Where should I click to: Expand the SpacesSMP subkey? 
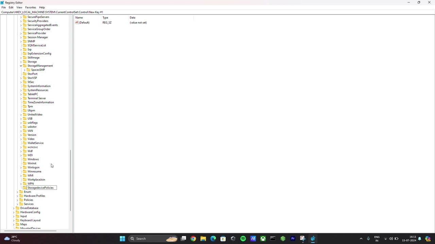25,70
